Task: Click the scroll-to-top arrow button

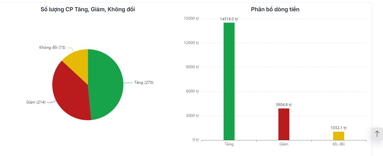Action: point(377,134)
